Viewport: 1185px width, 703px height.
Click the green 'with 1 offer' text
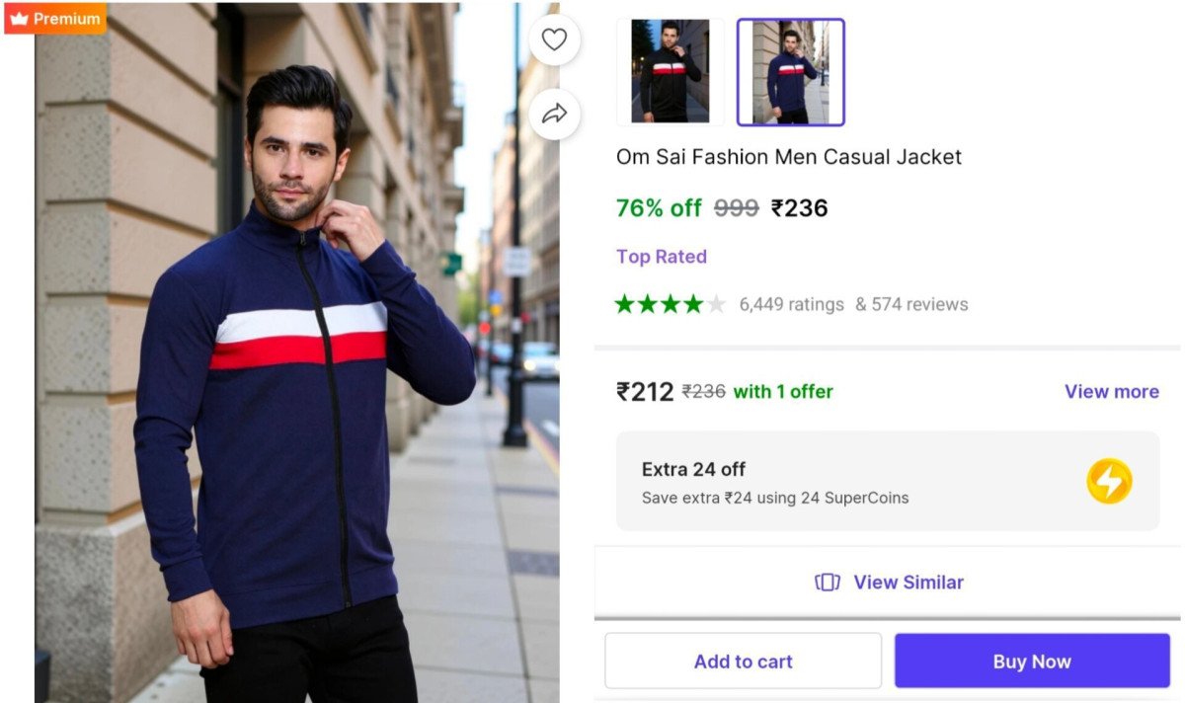(x=783, y=392)
